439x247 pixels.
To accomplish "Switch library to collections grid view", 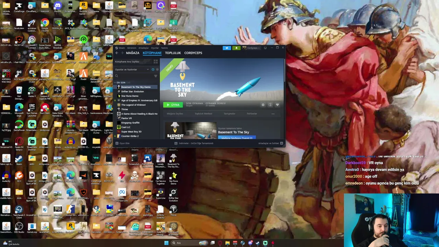I will [156, 62].
